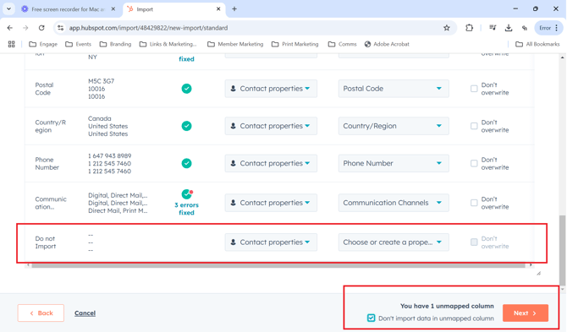Click the Communication errors fixed status icon
567x332 pixels.
point(186,194)
